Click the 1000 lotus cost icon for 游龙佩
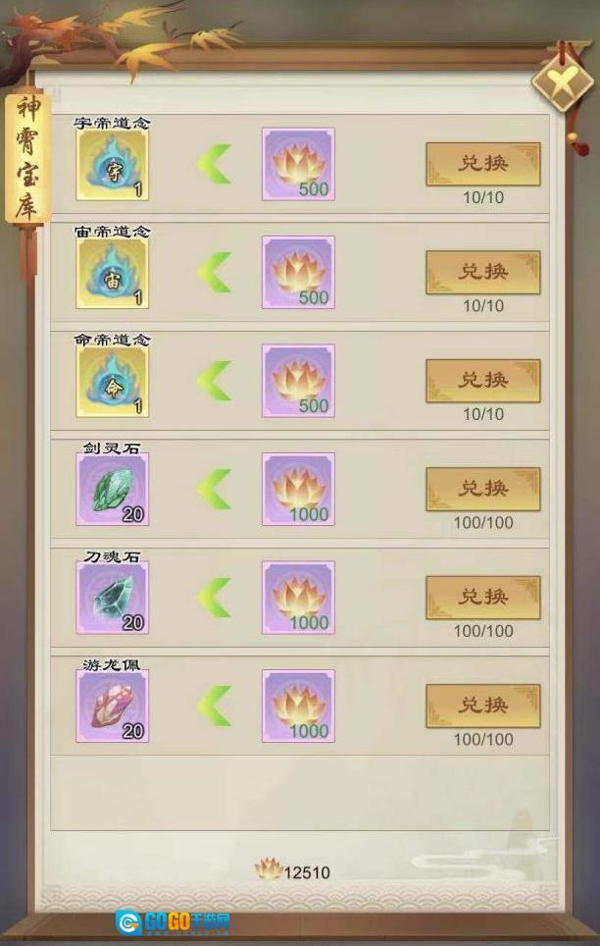 click(x=298, y=706)
